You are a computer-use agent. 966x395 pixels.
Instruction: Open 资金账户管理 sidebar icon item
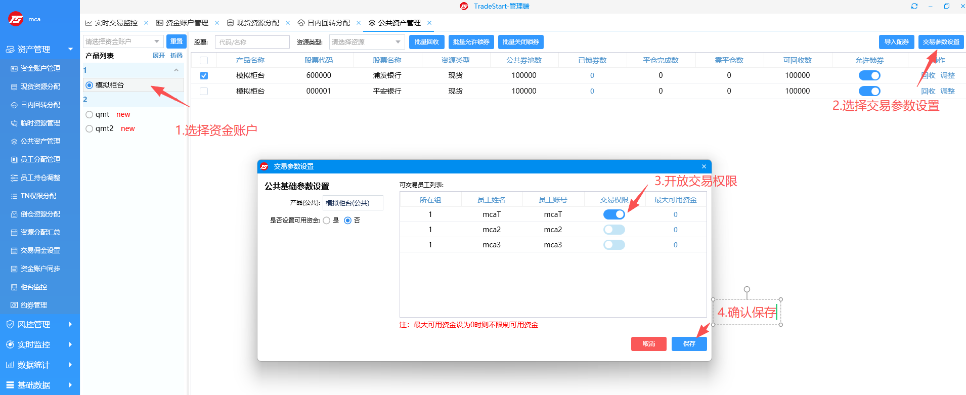click(x=14, y=68)
